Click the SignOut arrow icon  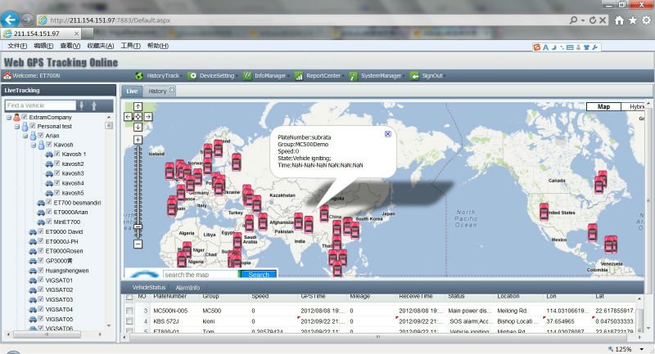point(414,76)
